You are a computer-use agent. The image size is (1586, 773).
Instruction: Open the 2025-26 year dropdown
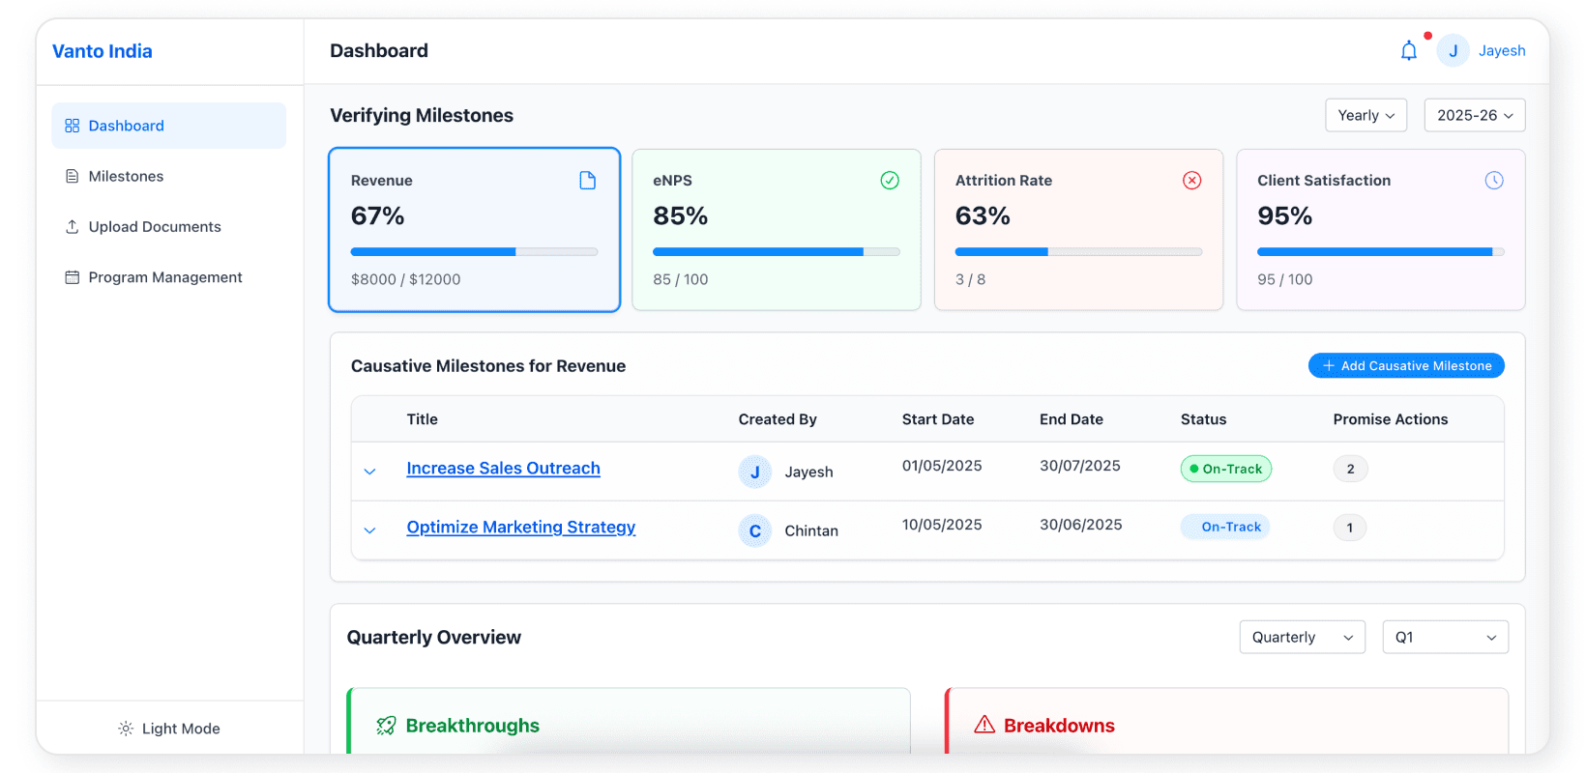coord(1475,115)
